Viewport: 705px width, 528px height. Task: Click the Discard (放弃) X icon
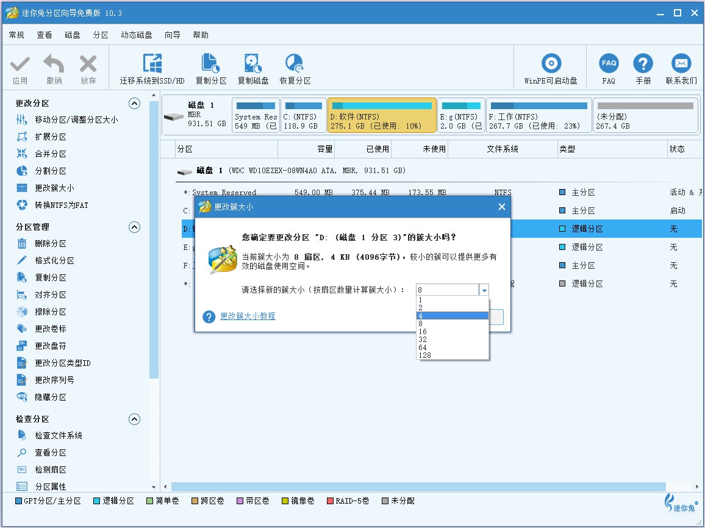pyautogui.click(x=88, y=64)
